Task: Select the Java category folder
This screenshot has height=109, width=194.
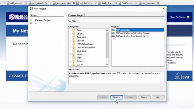Action: pyautogui.click(x=79, y=30)
